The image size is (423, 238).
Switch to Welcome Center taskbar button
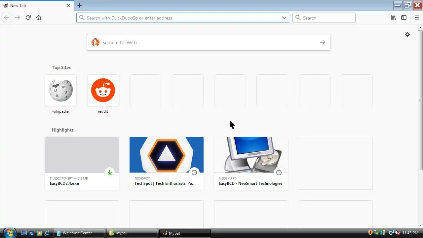tap(79, 233)
